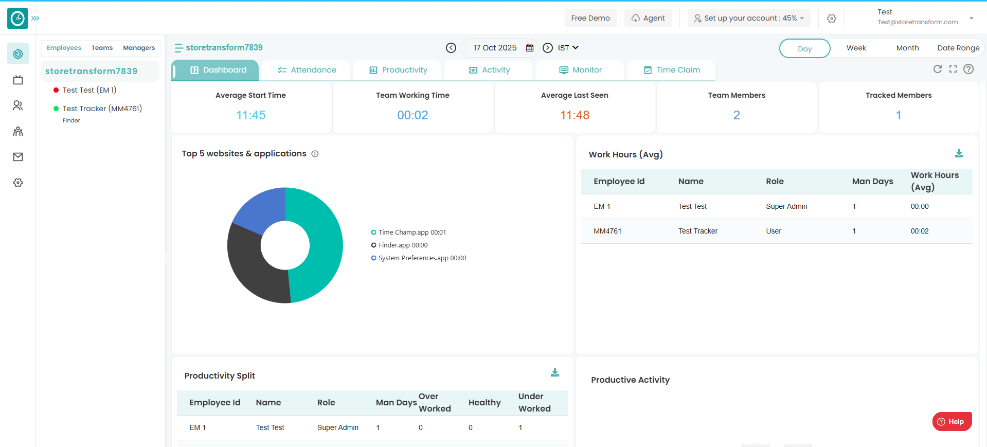Toggle System Preferences.app legend entry
The image size is (987, 447).
point(419,258)
